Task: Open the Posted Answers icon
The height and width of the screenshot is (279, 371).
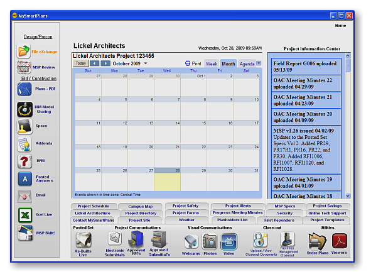Action: [25, 179]
